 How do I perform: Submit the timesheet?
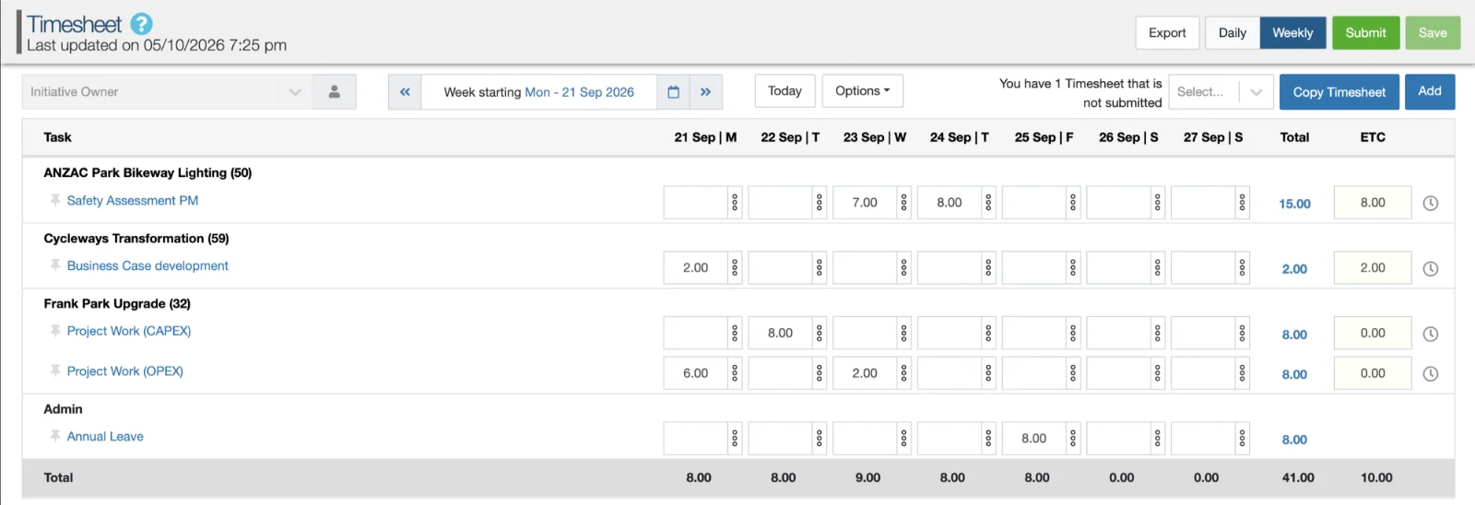[x=1365, y=33]
